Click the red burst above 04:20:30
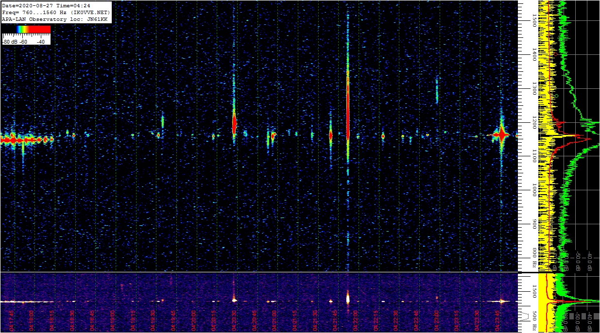The image size is (600, 333). [234, 124]
